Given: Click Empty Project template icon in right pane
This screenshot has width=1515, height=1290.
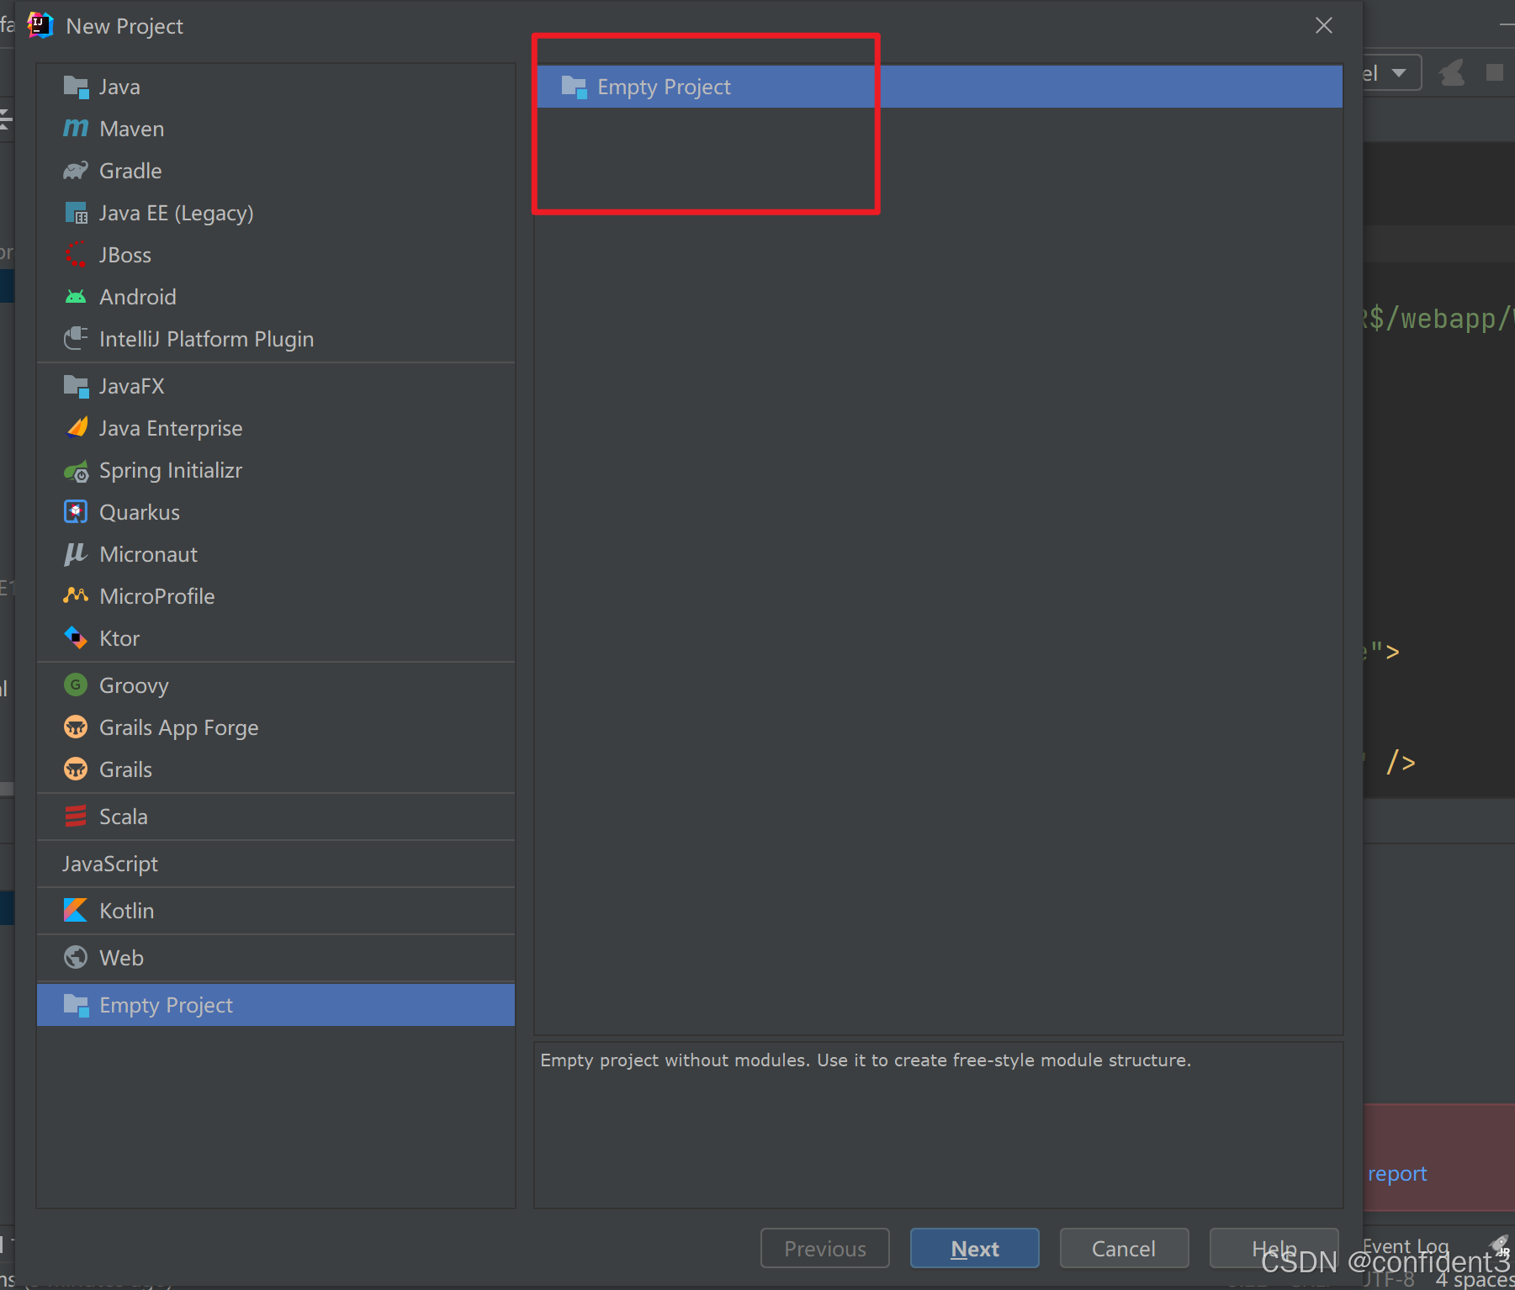Looking at the screenshot, I should click(574, 87).
